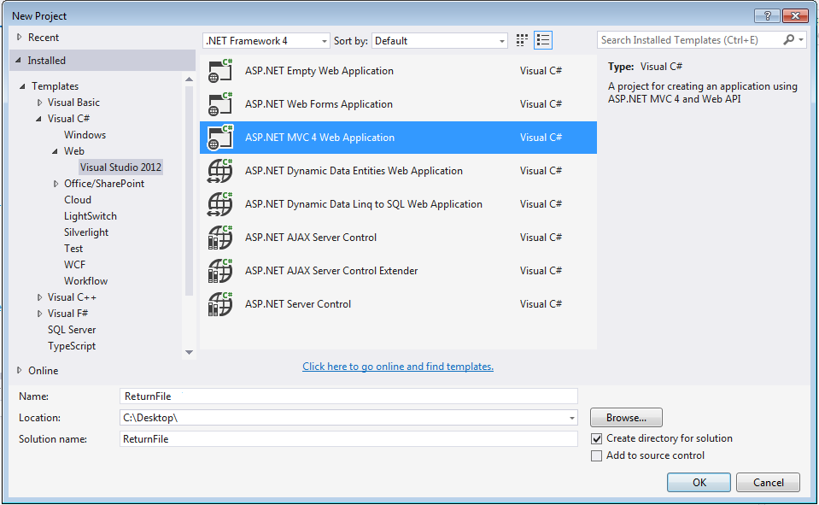This screenshot has width=819, height=505.
Task: Collapse the Web tree node
Action: coord(55,151)
